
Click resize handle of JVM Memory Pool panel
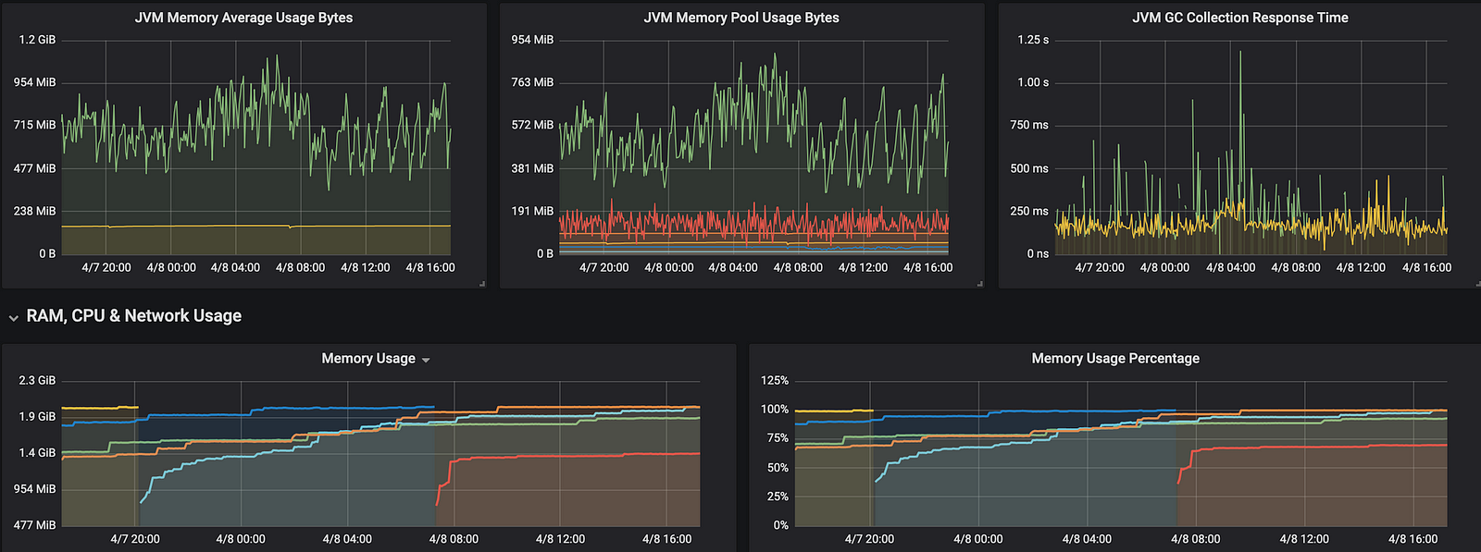[x=980, y=284]
